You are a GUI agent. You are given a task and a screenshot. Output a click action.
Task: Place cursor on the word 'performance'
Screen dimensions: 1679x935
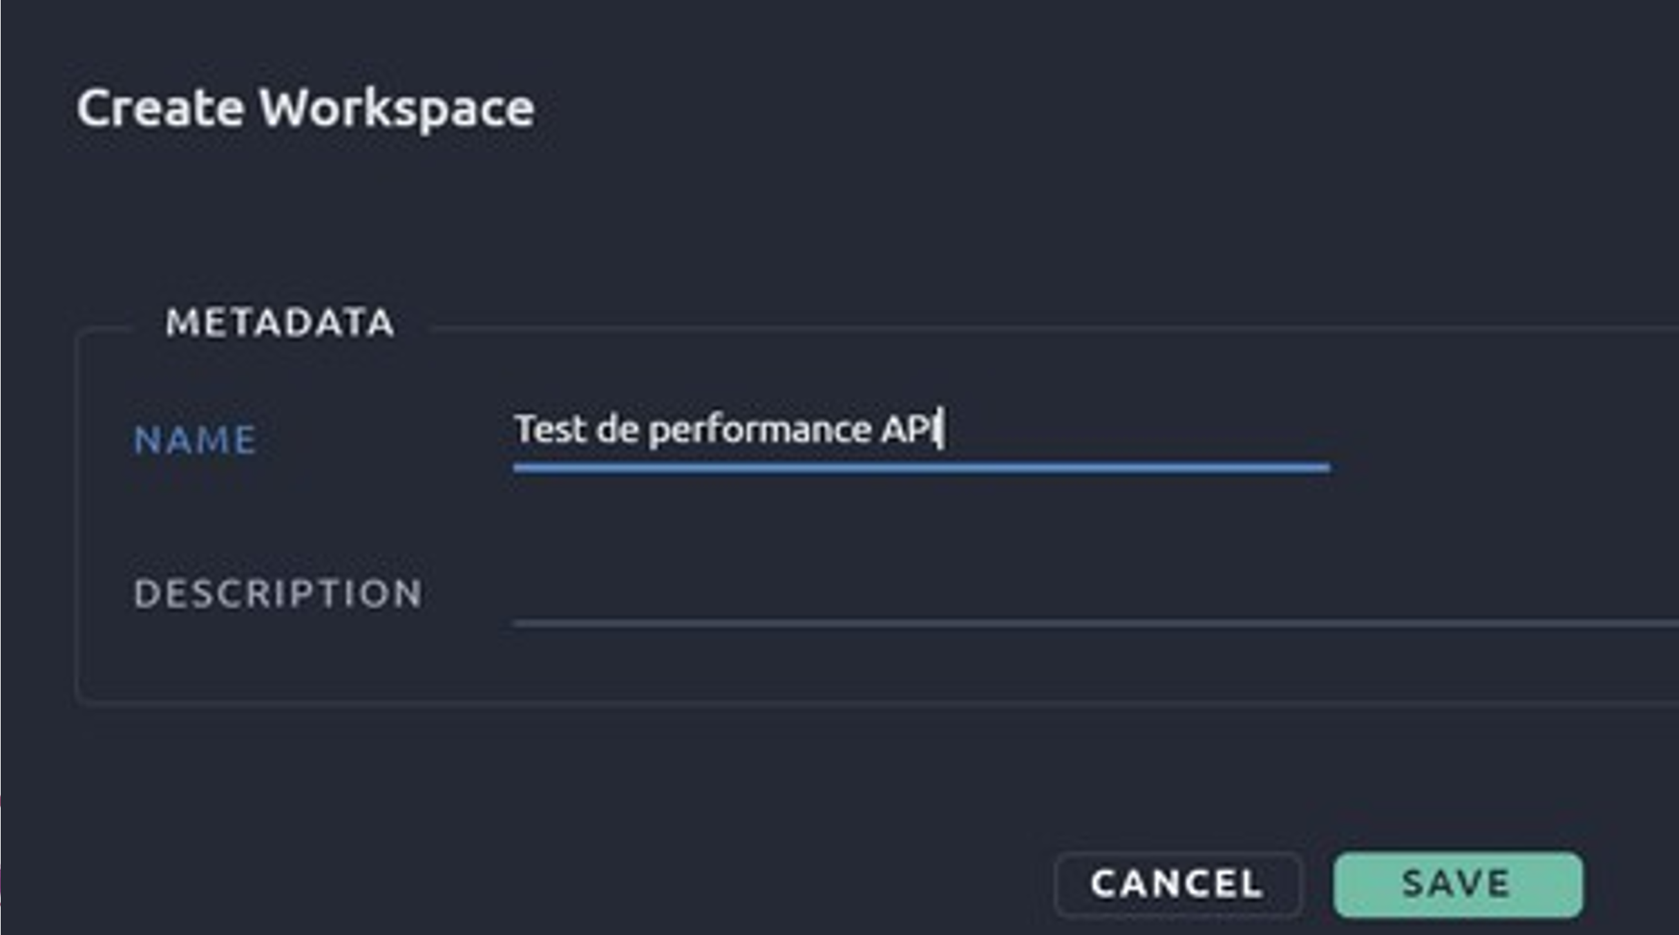[760, 430]
